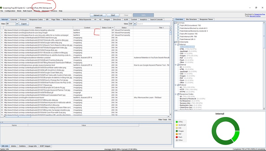Collapse the Internal tree node
The image size is (266, 151).
pyautogui.click(x=176, y=45)
